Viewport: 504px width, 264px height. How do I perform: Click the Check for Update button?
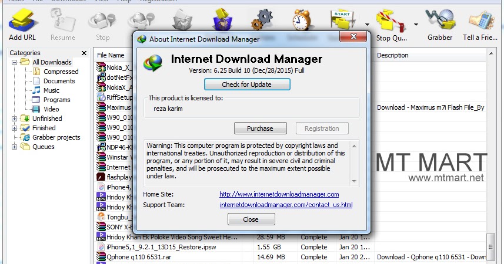click(247, 84)
